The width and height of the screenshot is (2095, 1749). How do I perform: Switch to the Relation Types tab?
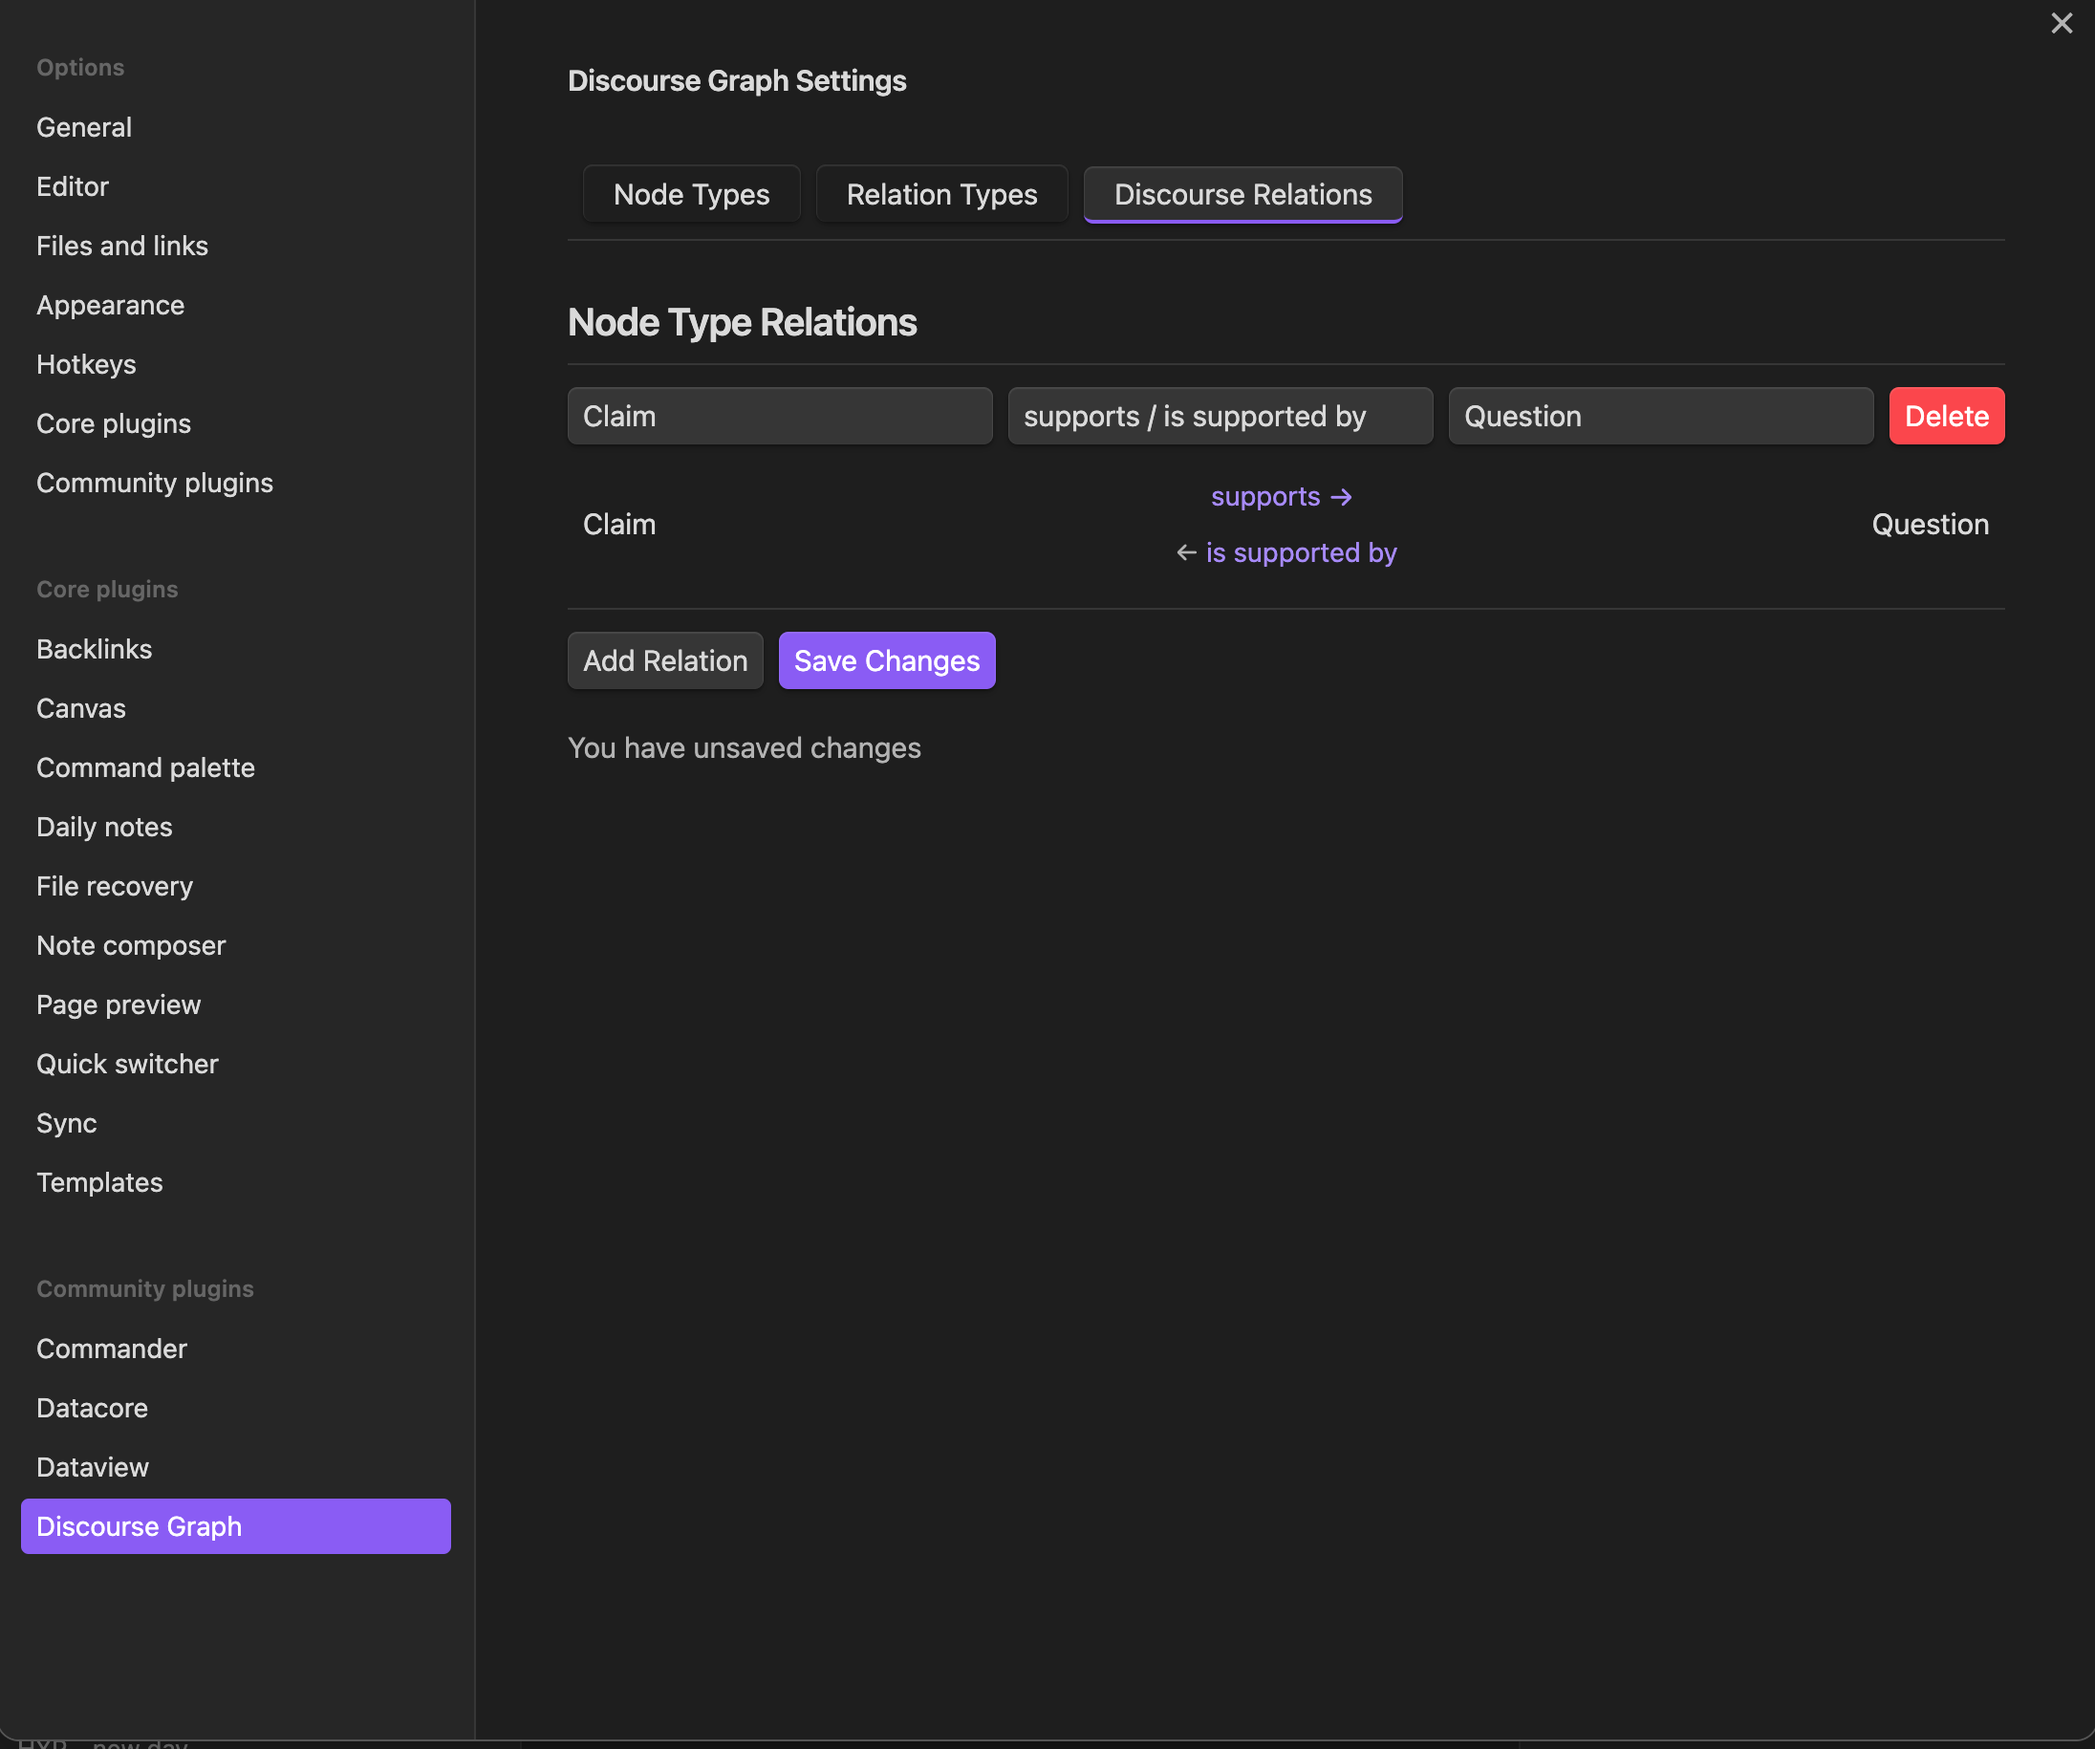coord(940,195)
